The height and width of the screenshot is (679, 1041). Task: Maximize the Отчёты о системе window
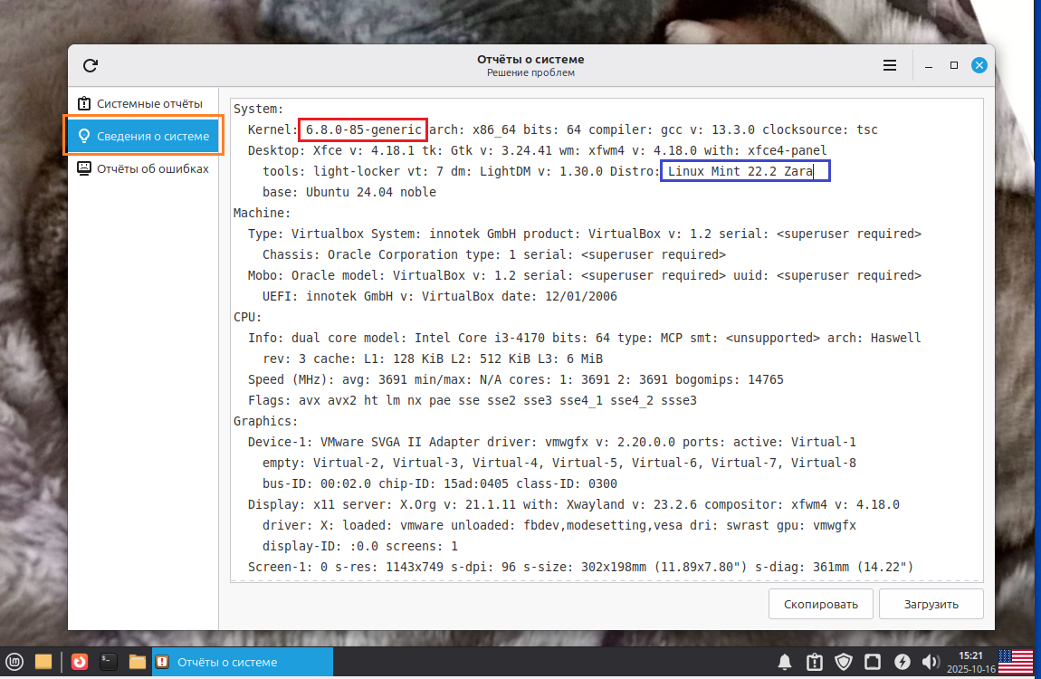coord(954,65)
